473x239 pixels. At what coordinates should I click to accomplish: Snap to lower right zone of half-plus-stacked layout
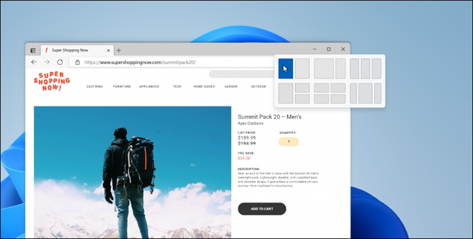302,99
